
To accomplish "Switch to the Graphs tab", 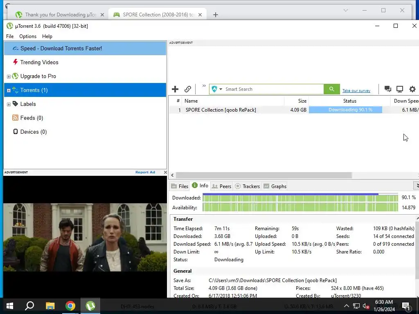I will click(x=275, y=186).
